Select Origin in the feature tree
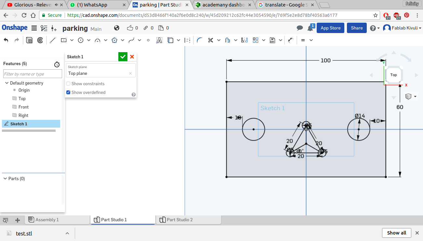This screenshot has width=423, height=241. [24, 90]
